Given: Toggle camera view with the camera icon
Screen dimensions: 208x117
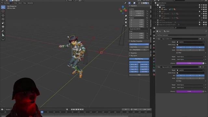Looking at the screenshot, I should pyautogui.click(x=126, y=22).
